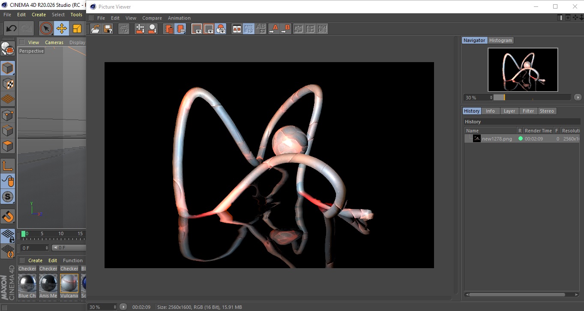The height and width of the screenshot is (311, 584).
Task: Toggle the Model mode cube icon
Action: click(8, 68)
